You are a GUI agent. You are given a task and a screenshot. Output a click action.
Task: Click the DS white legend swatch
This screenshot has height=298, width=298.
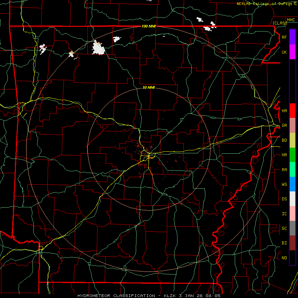pyautogui.click(x=292, y=199)
